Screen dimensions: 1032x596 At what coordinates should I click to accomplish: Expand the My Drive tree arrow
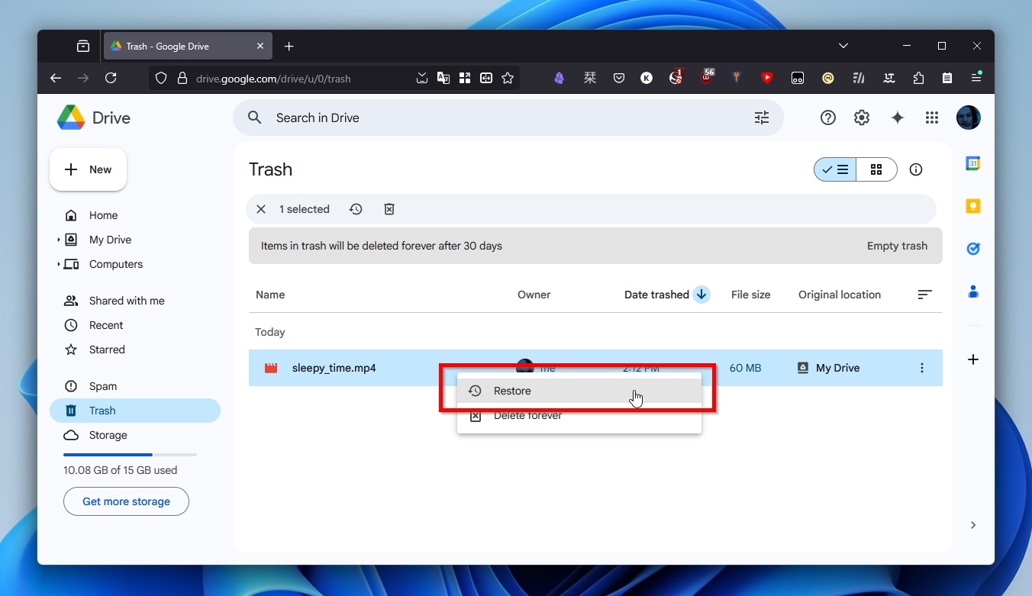[59, 240]
